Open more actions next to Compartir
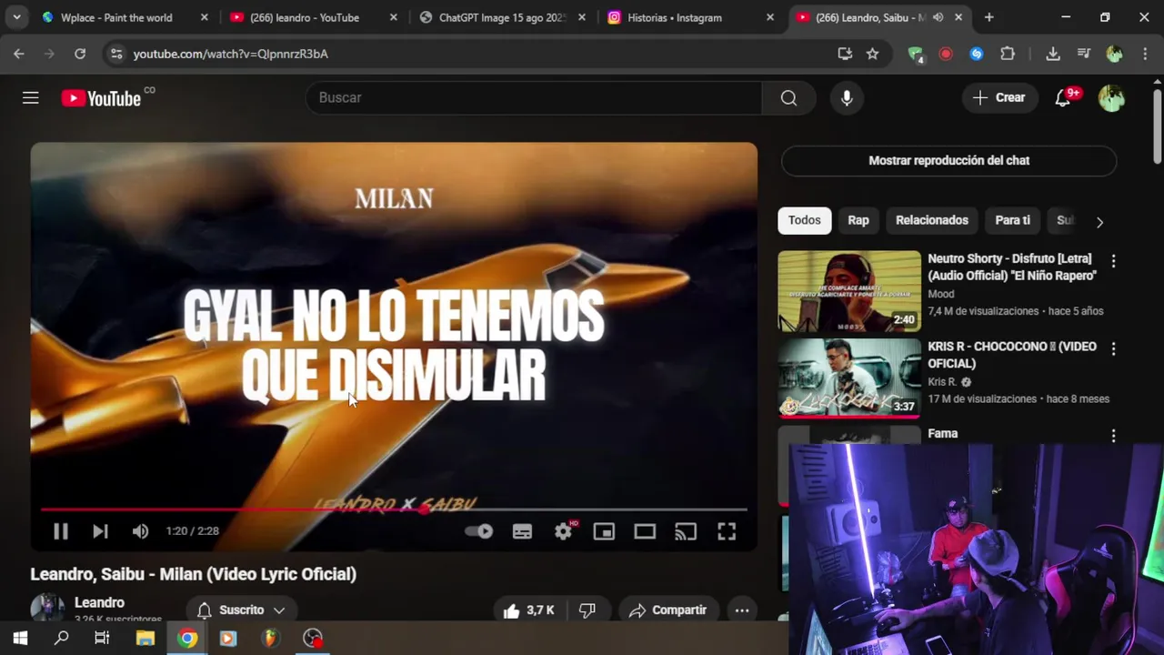The width and height of the screenshot is (1164, 655). click(742, 610)
